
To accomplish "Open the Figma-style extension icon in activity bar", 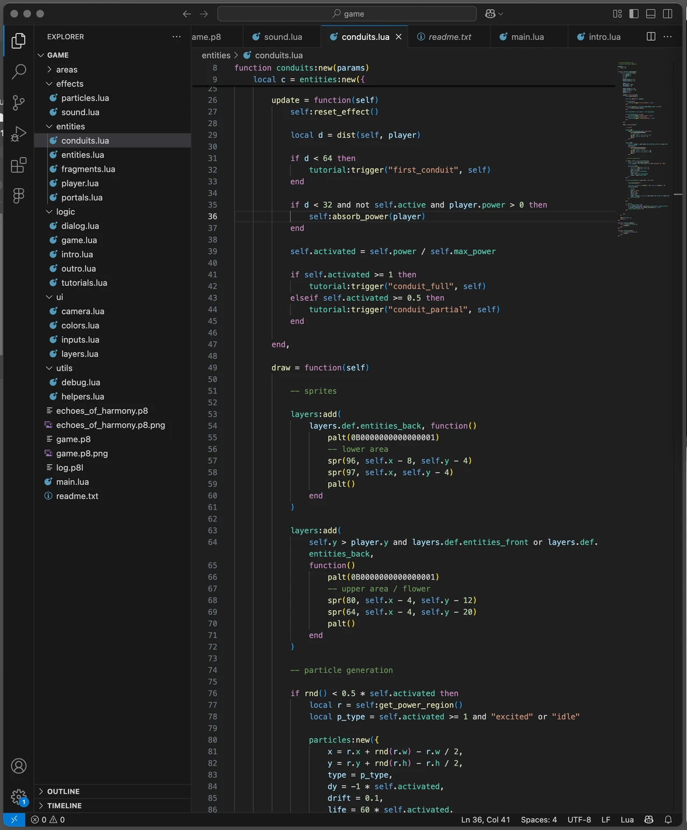I will (19, 196).
